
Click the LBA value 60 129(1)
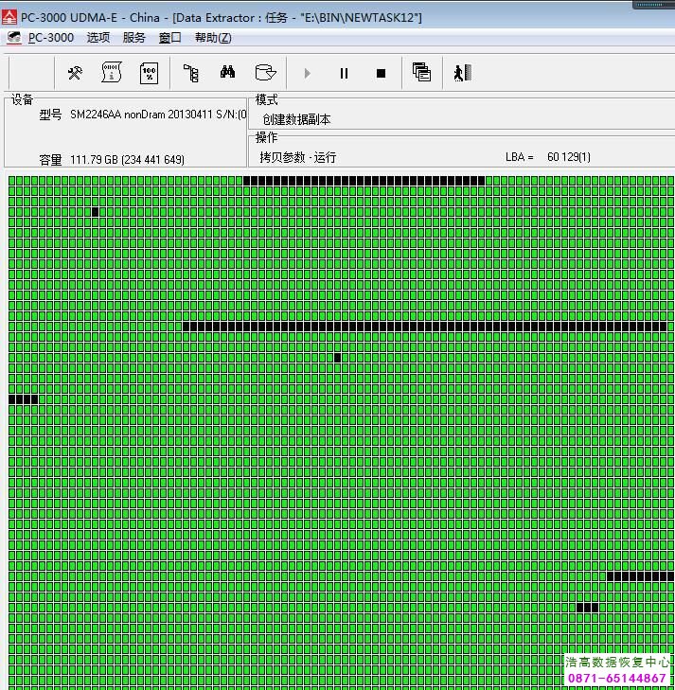[568, 157]
